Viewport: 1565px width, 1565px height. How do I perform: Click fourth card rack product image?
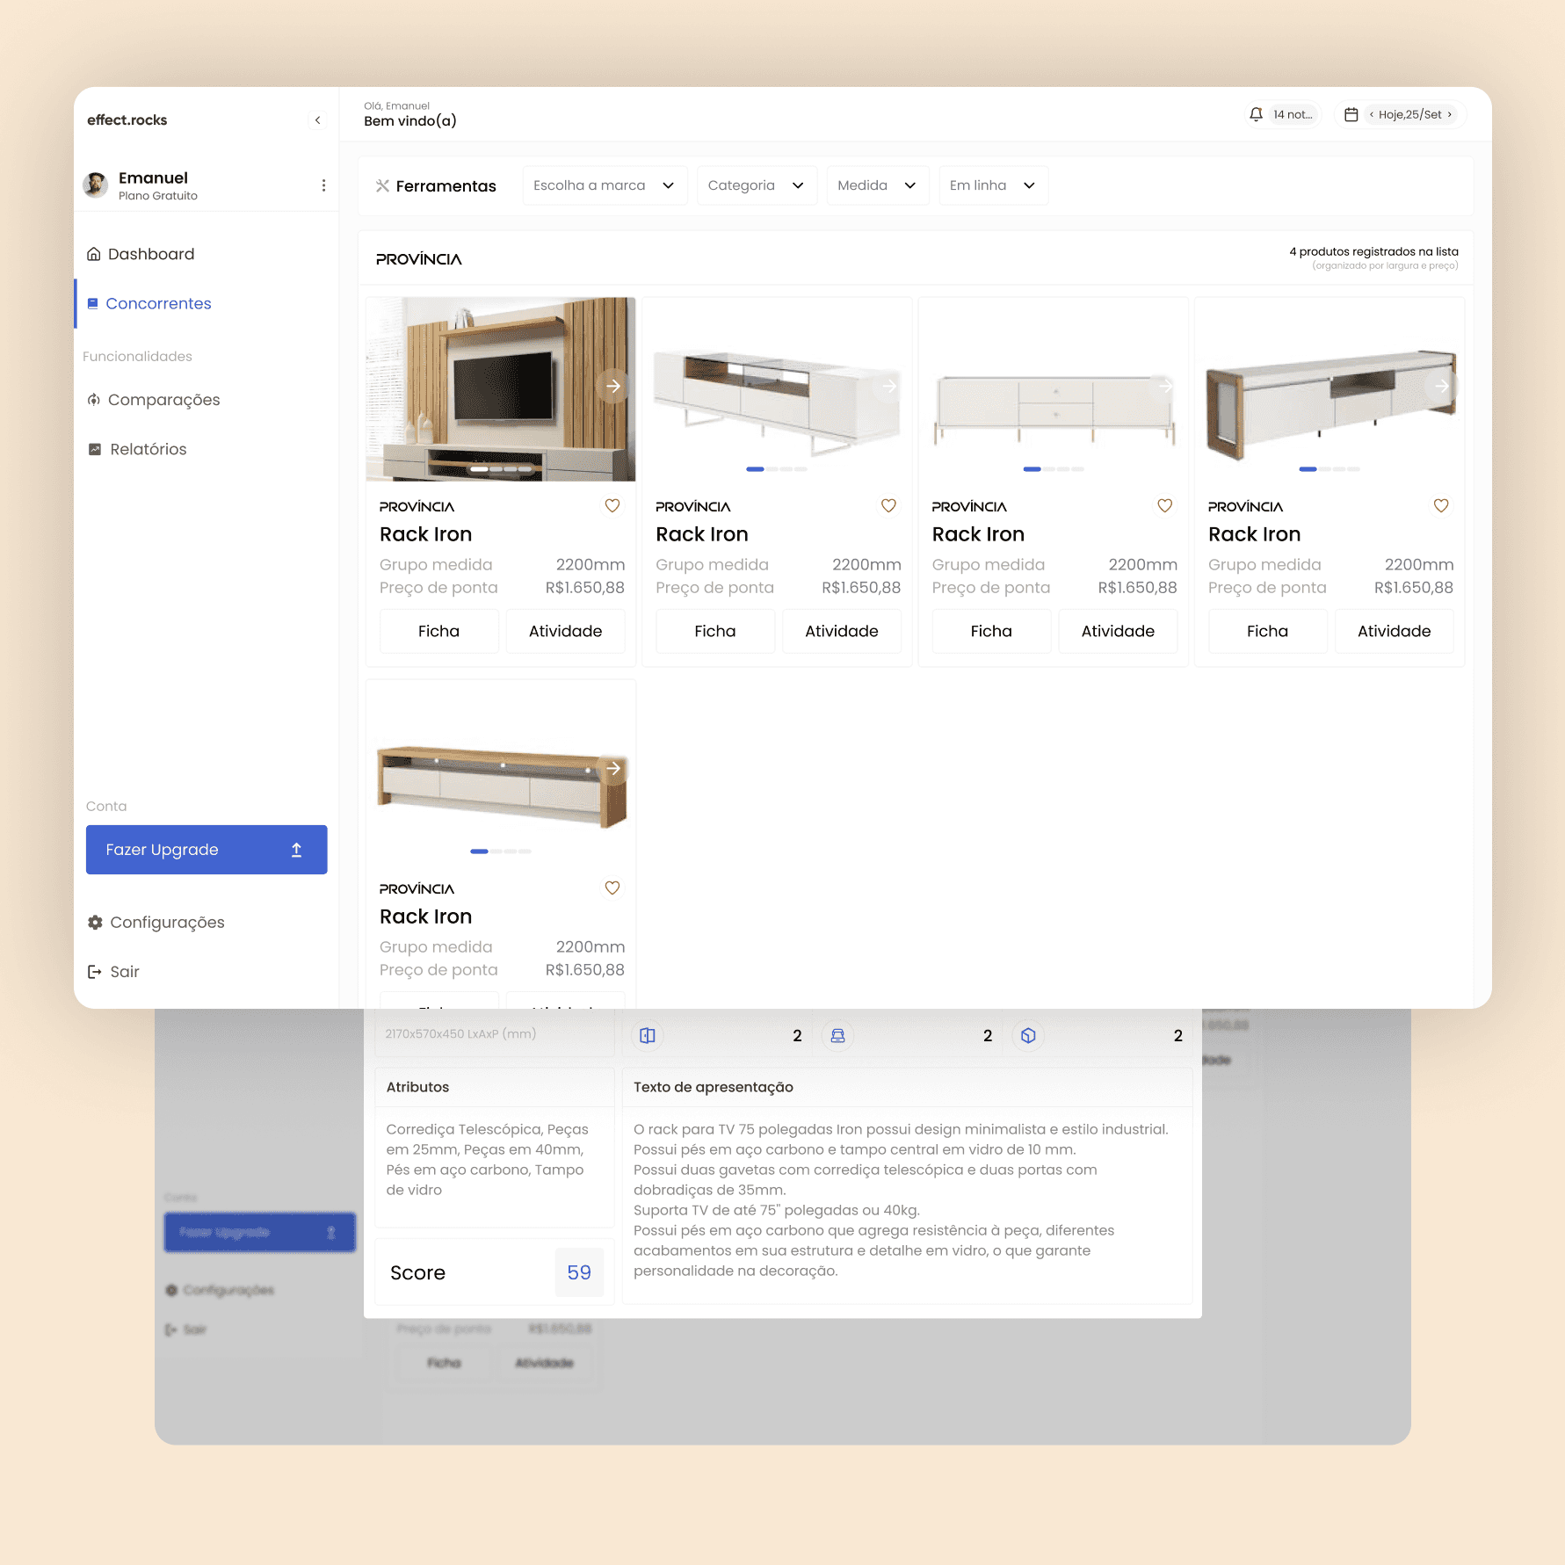coord(1330,404)
